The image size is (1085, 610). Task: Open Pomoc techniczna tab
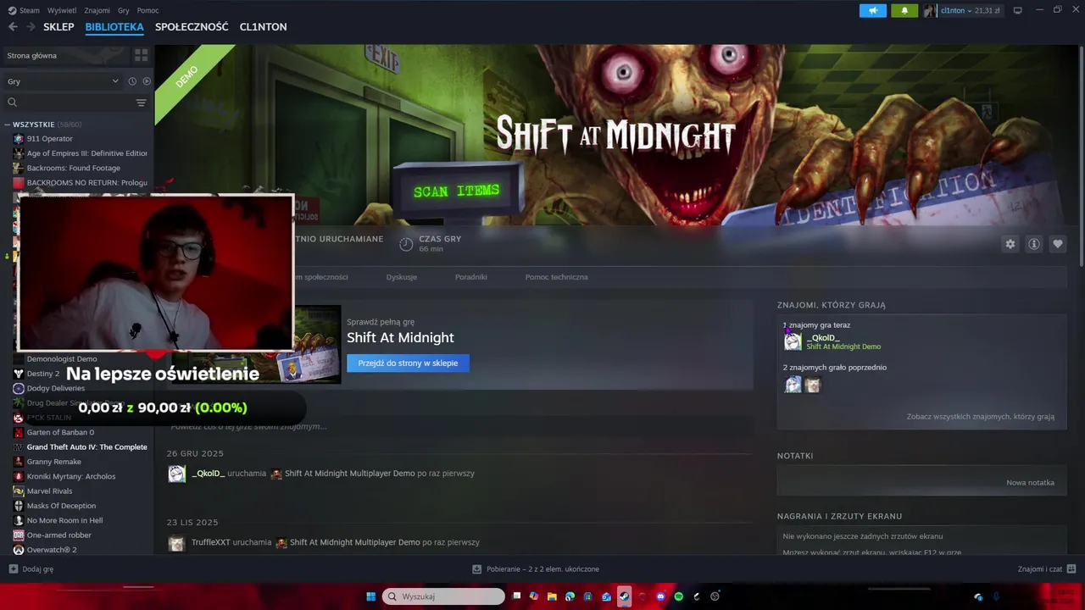(x=556, y=277)
